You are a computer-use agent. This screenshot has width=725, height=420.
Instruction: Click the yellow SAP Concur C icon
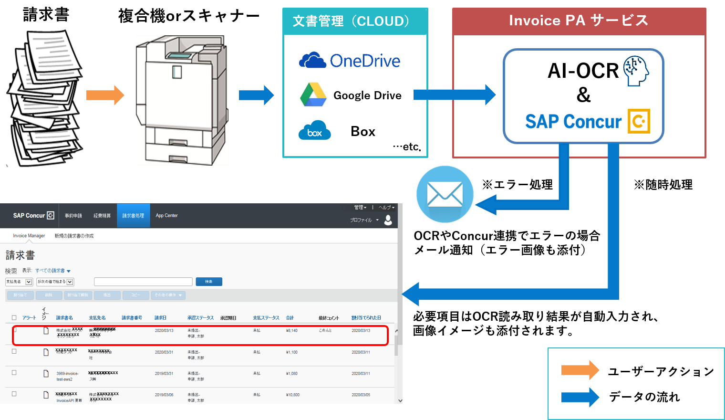click(639, 121)
